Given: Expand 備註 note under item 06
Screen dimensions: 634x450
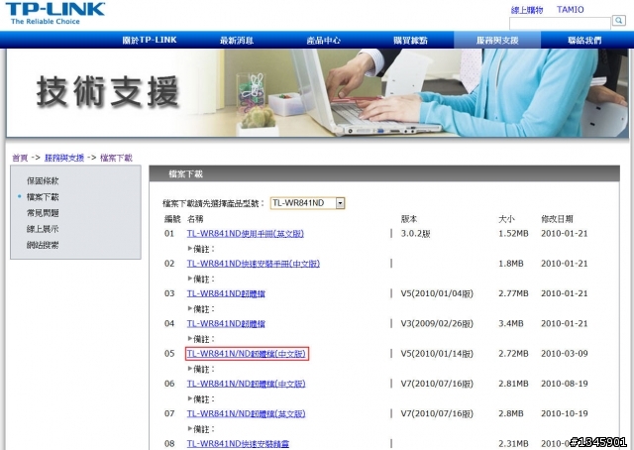Looking at the screenshot, I should [201, 399].
